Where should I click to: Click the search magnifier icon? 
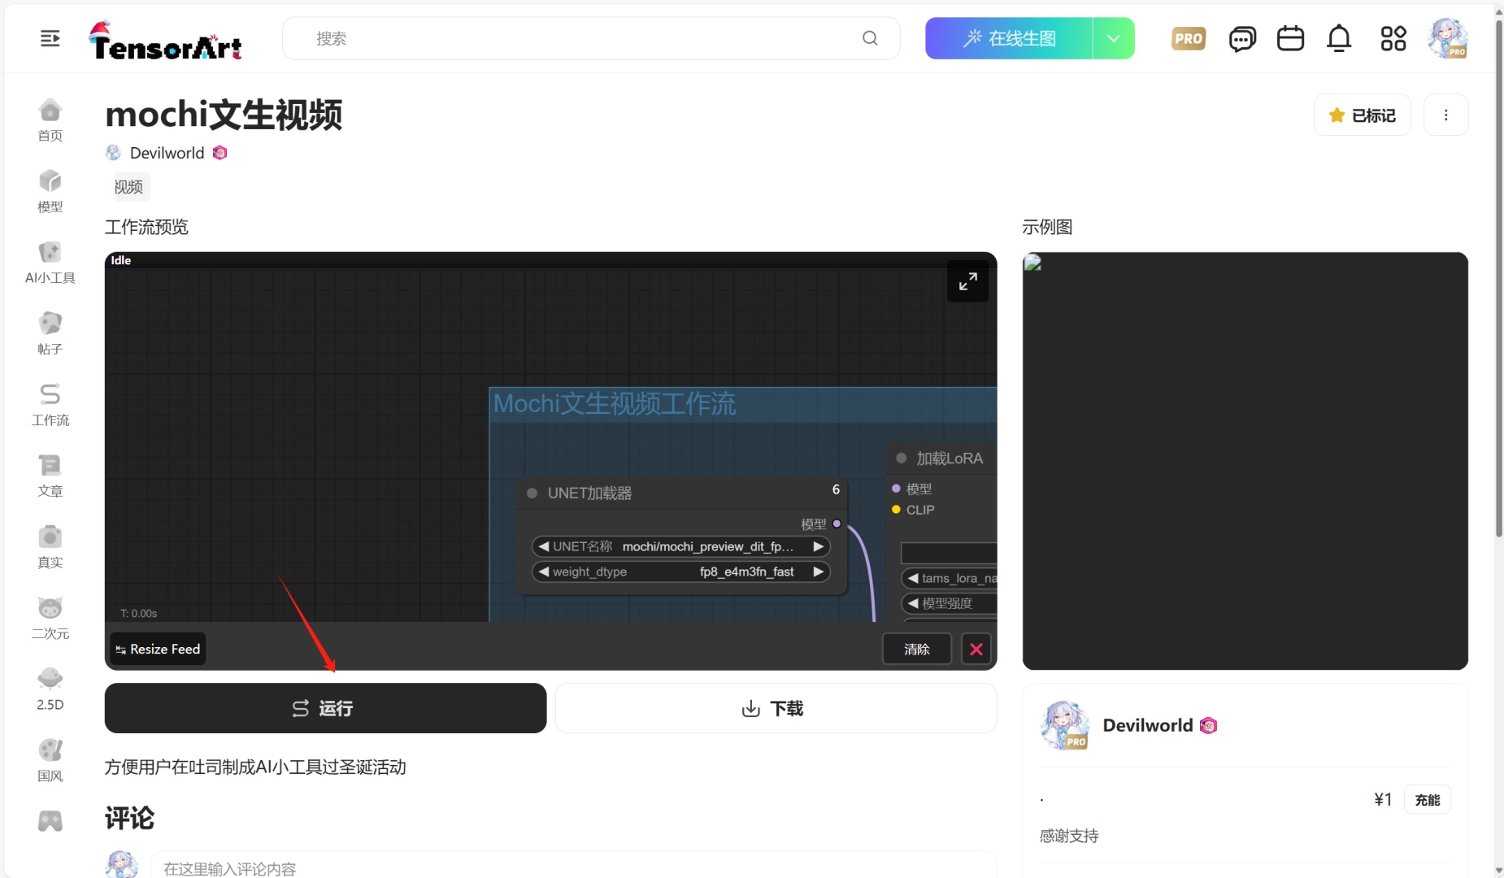[870, 38]
